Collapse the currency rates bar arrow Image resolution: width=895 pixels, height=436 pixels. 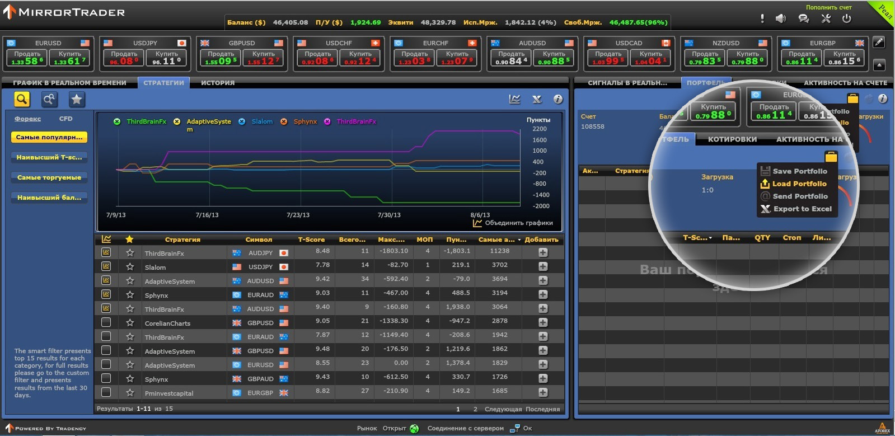pos(879,65)
